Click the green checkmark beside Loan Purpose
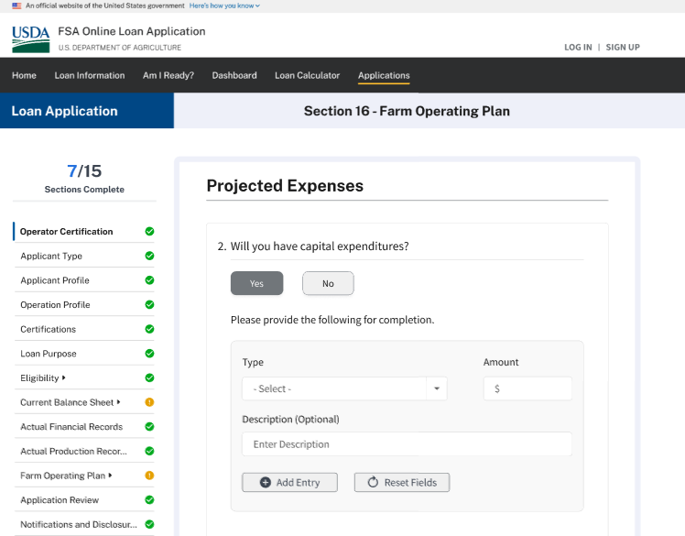Screen dimensions: 685x536 (x=149, y=354)
